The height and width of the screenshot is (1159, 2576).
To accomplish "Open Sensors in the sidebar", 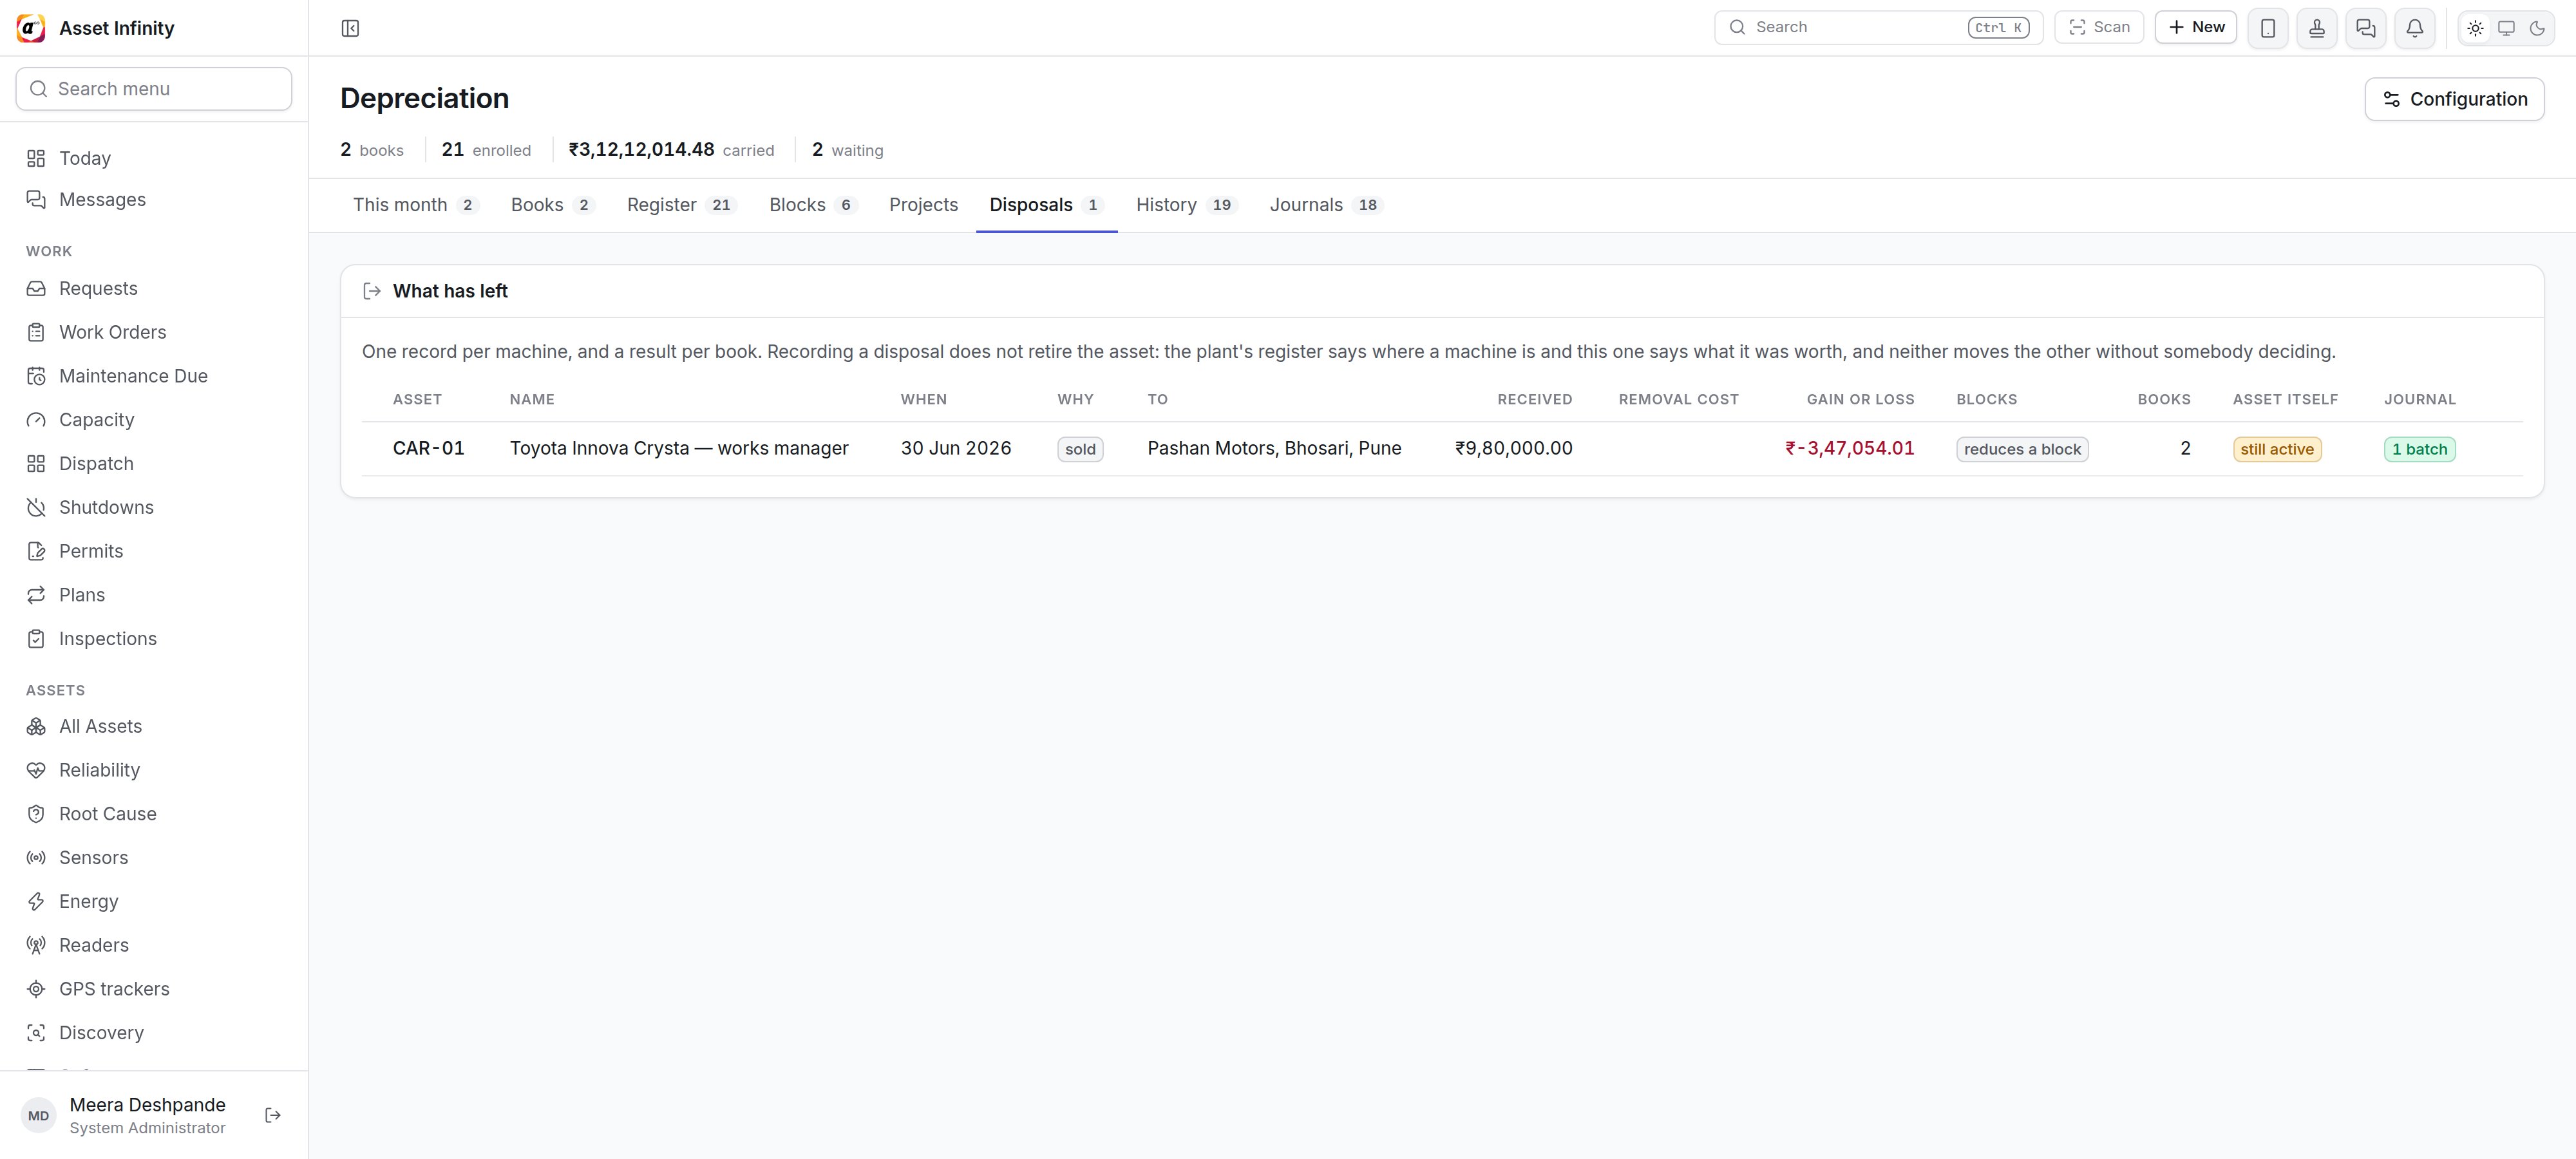I will tap(154, 858).
